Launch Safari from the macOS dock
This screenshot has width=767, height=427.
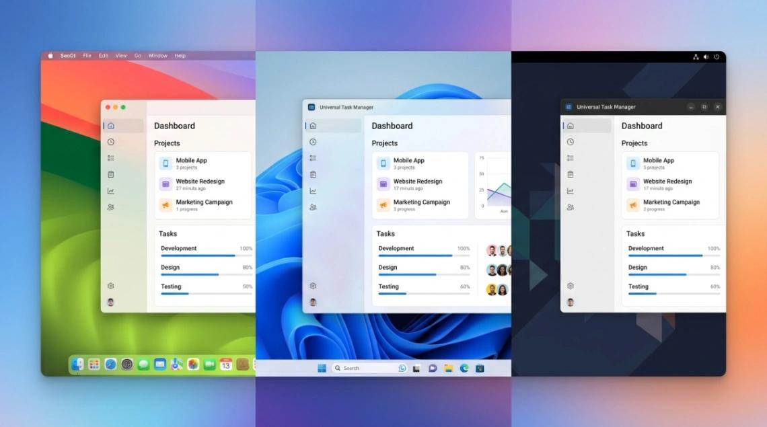(x=110, y=364)
